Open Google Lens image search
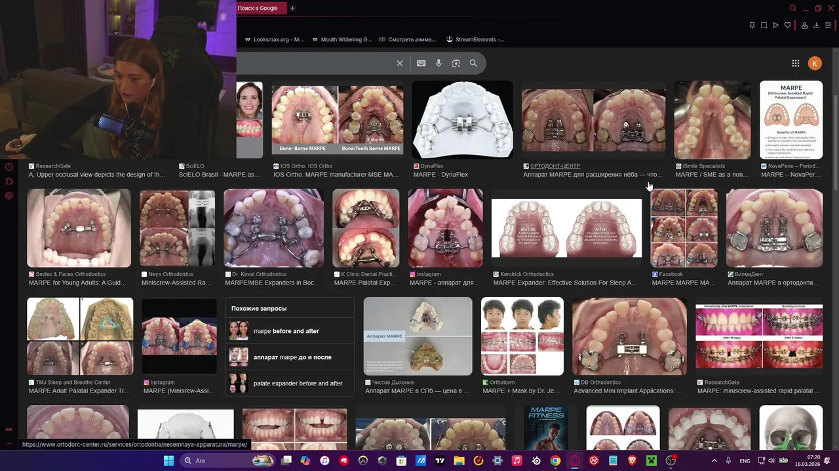The image size is (839, 471). (456, 63)
